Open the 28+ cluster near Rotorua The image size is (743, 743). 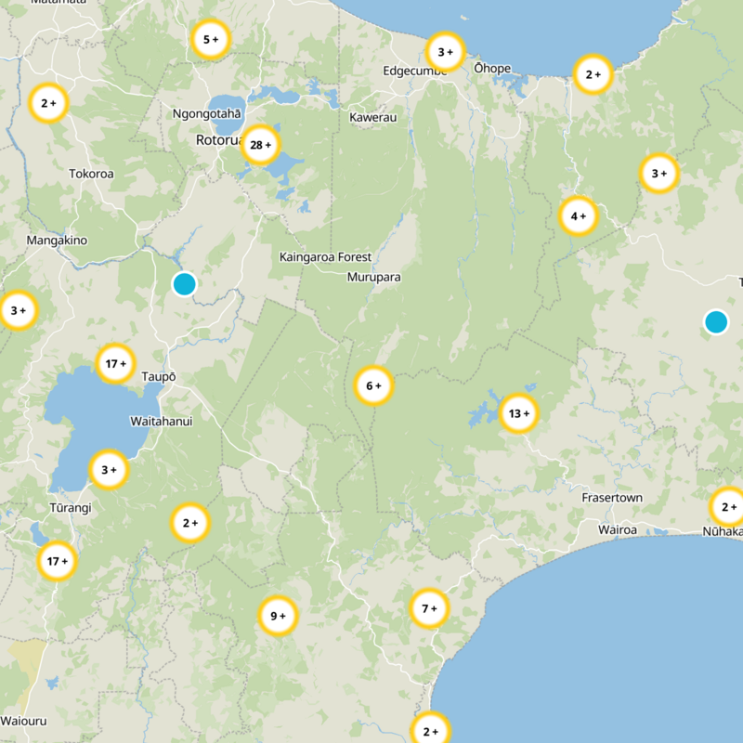(x=260, y=145)
